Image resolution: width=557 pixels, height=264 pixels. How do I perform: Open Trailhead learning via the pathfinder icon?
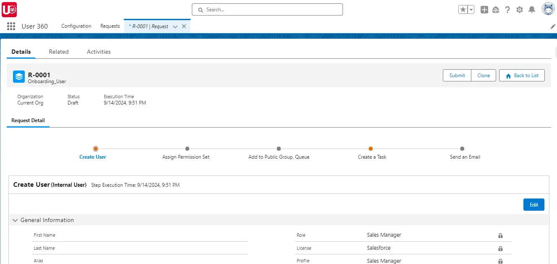(x=496, y=9)
